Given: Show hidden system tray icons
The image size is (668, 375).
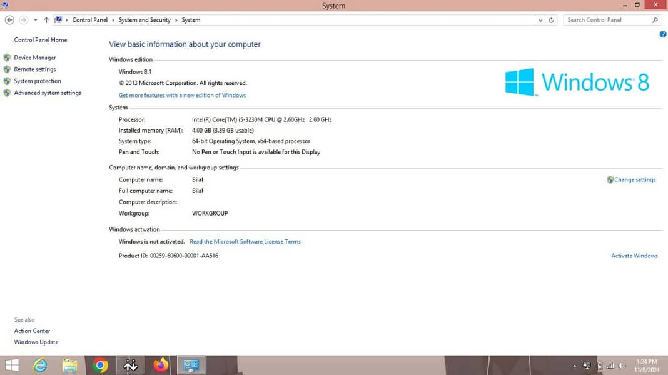Looking at the screenshot, I should tap(574, 366).
